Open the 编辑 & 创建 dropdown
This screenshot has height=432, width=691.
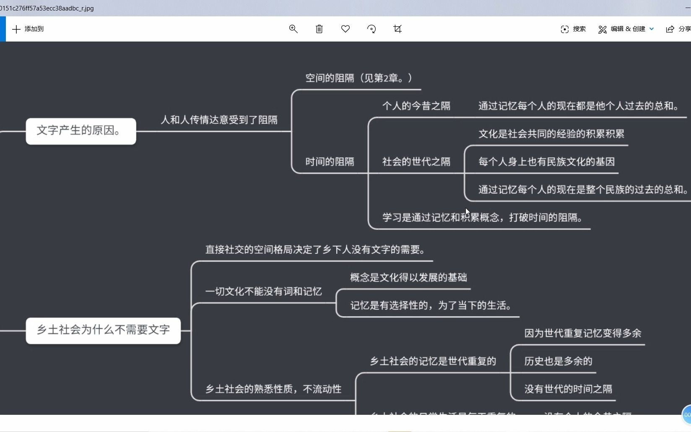point(626,29)
